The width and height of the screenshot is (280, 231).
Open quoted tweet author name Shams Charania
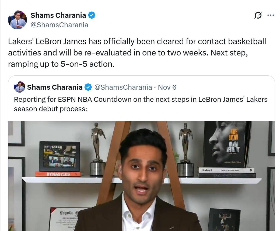click(x=55, y=87)
